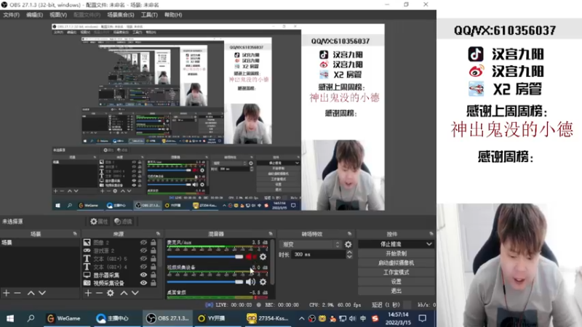
Task: Toggle visibility of 游戏源 2 source
Action: tap(143, 251)
